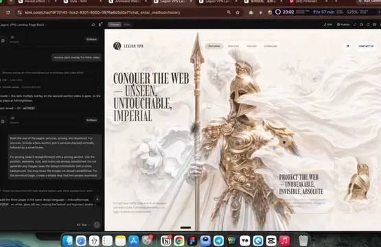381x247 pixels.
Task: Open Legion VPN Landing Page Build title dropdown
Action: pos(23,25)
